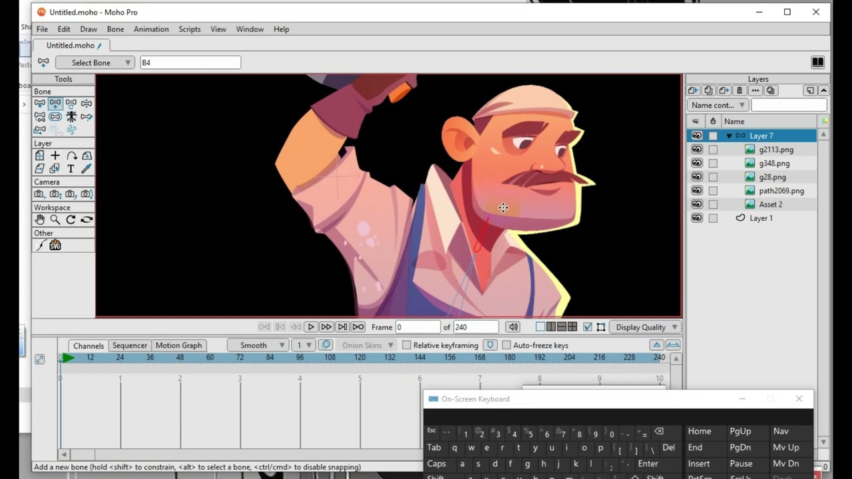Click the Home key on On-Screen Keyboard
This screenshot has height=479, width=852.
tap(700, 432)
